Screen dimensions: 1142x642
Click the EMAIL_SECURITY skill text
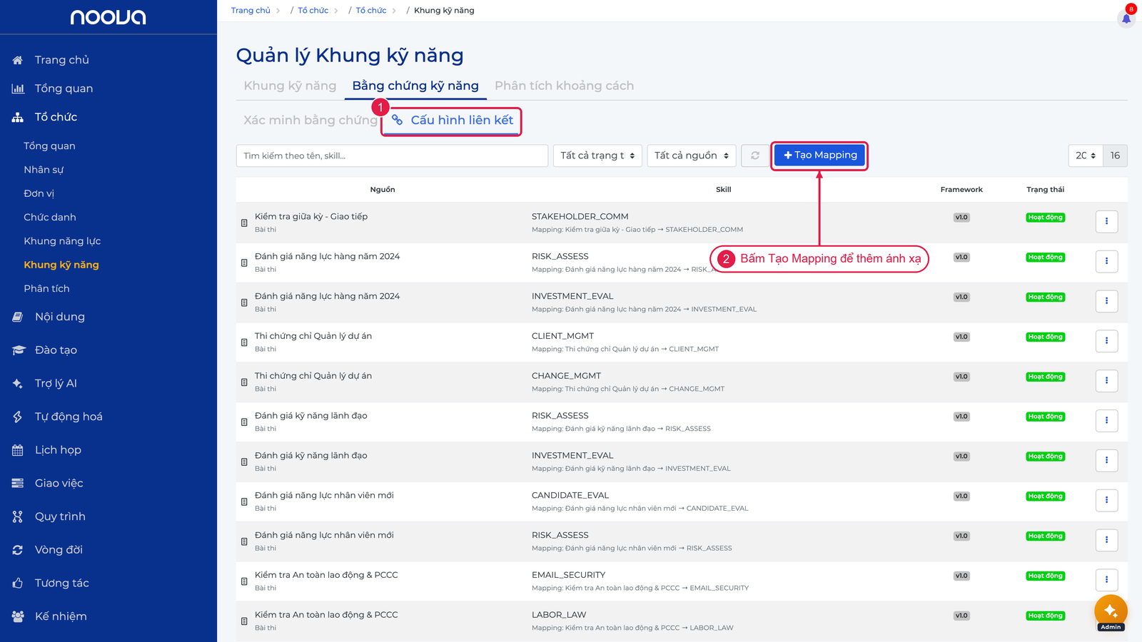[568, 575]
